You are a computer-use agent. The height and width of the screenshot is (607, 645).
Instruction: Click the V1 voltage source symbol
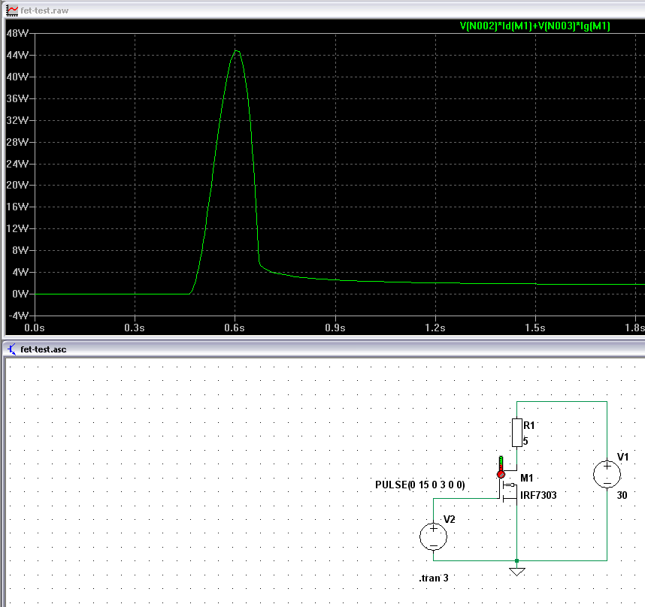[607, 475]
